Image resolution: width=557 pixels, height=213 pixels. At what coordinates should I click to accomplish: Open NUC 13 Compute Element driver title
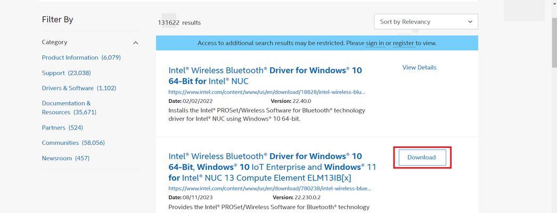272,167
